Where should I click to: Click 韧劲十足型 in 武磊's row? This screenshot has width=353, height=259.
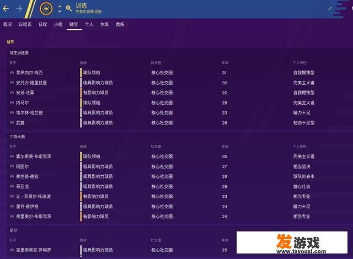304,123
